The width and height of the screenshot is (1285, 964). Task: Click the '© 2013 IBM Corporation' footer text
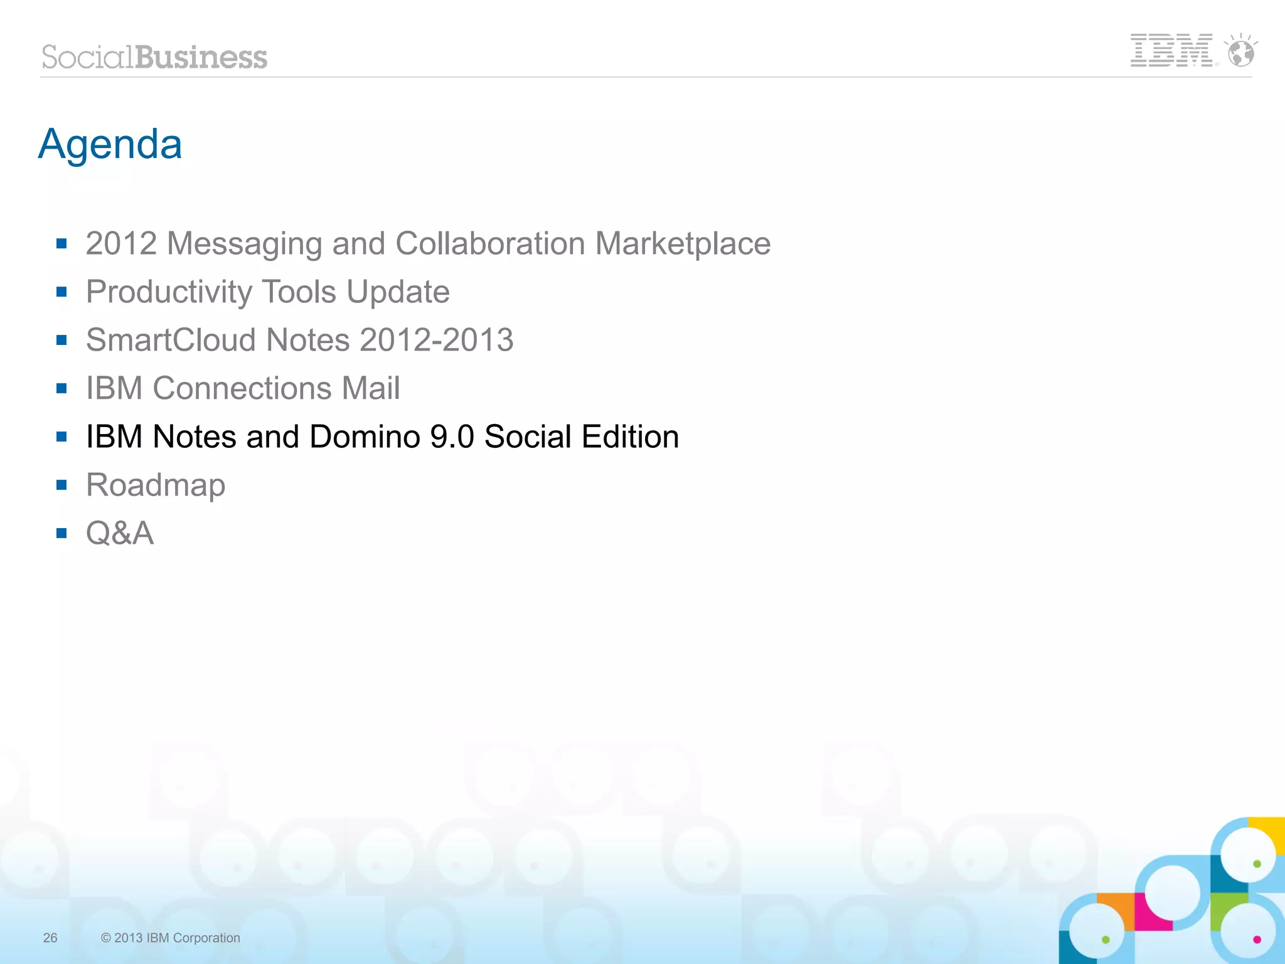tap(171, 938)
